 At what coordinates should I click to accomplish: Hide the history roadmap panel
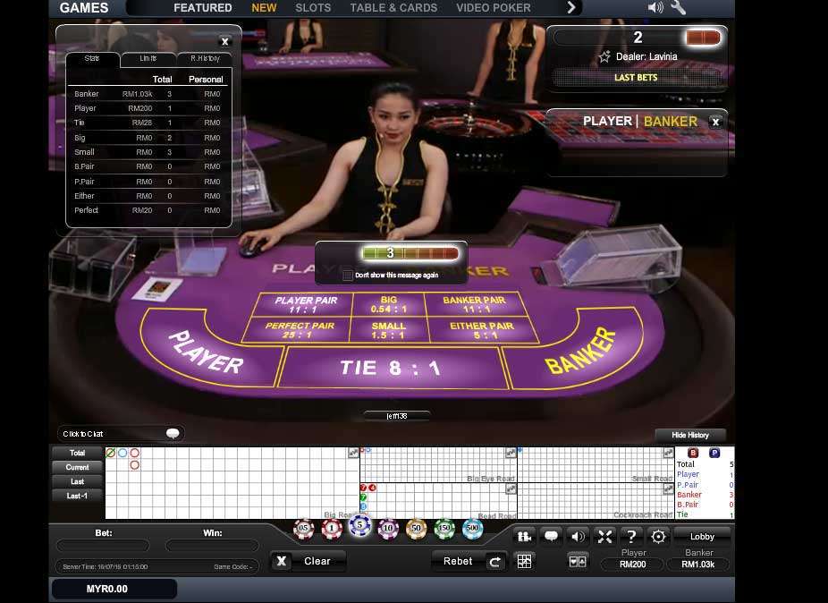click(x=690, y=435)
